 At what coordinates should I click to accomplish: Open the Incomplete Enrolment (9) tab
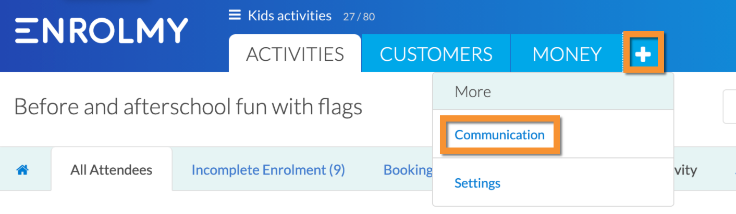(x=268, y=169)
